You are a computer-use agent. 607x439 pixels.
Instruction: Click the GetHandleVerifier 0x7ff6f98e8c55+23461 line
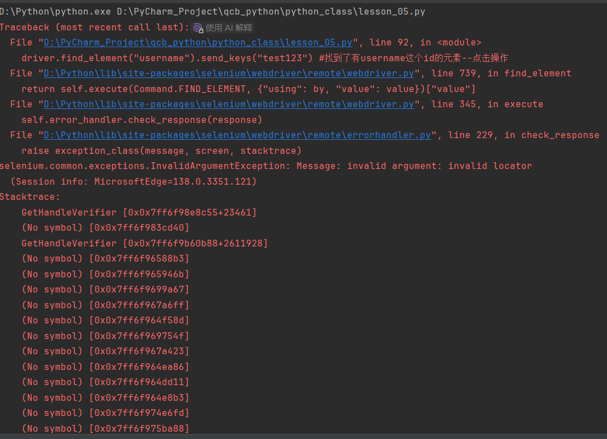(x=139, y=213)
